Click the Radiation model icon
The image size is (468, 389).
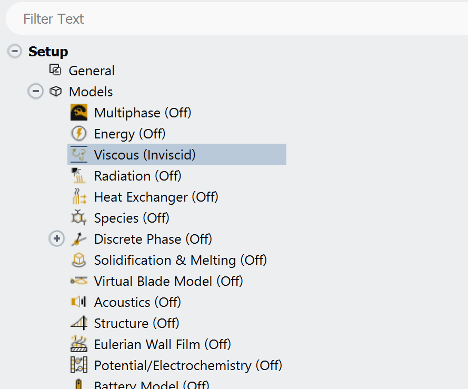pyautogui.click(x=78, y=176)
